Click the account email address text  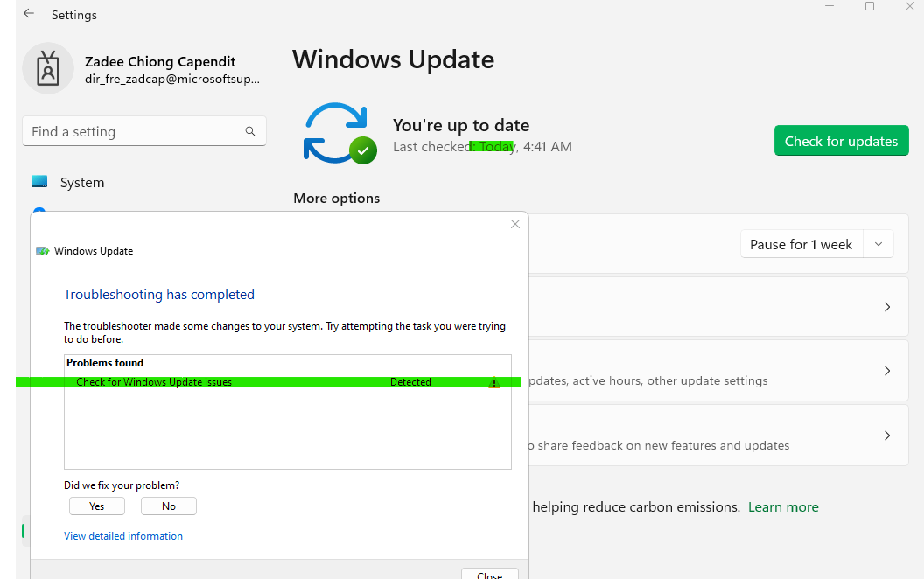[x=172, y=79]
